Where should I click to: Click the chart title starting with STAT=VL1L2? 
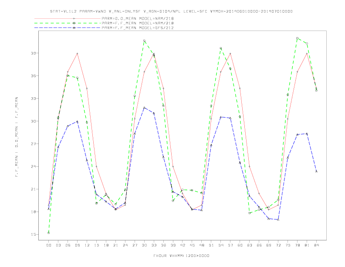[171, 11]
